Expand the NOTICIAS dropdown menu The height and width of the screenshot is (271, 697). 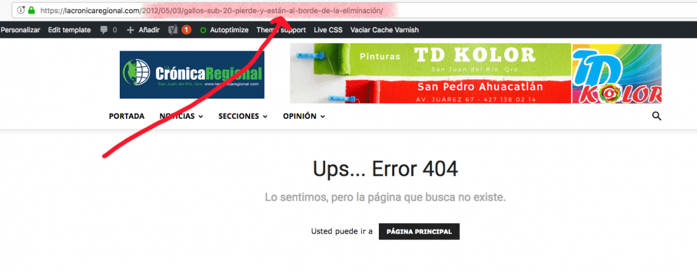(181, 116)
